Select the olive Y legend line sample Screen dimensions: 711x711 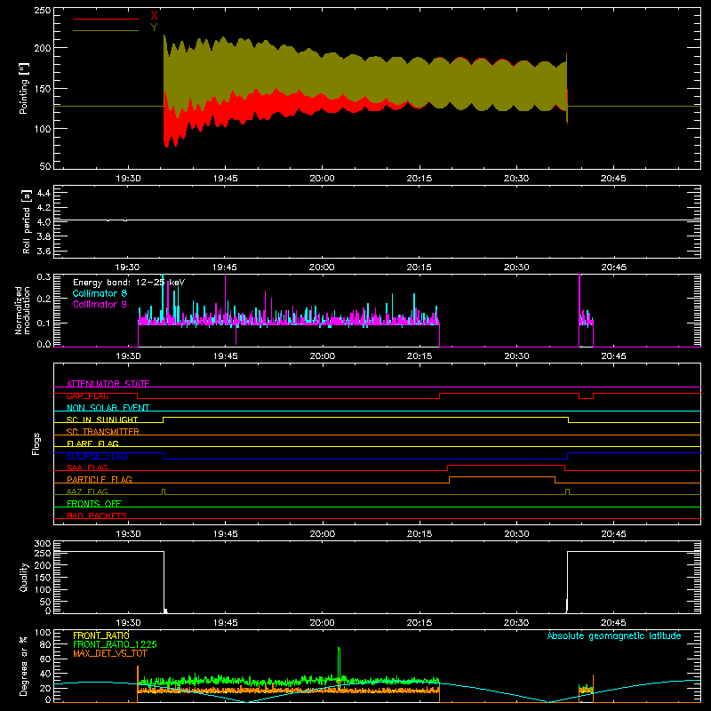pyautogui.click(x=106, y=30)
